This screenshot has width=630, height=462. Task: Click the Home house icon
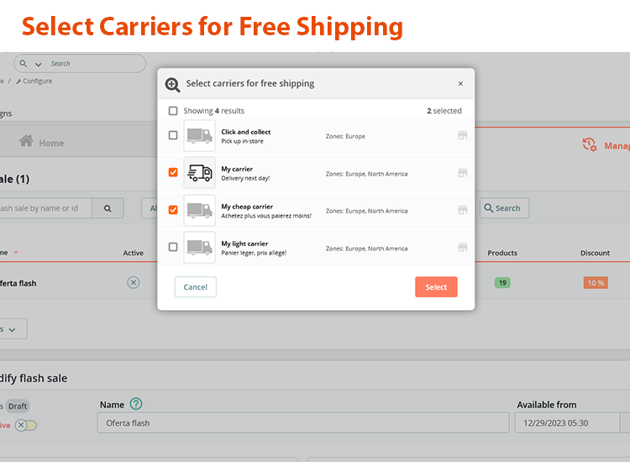tap(27, 142)
